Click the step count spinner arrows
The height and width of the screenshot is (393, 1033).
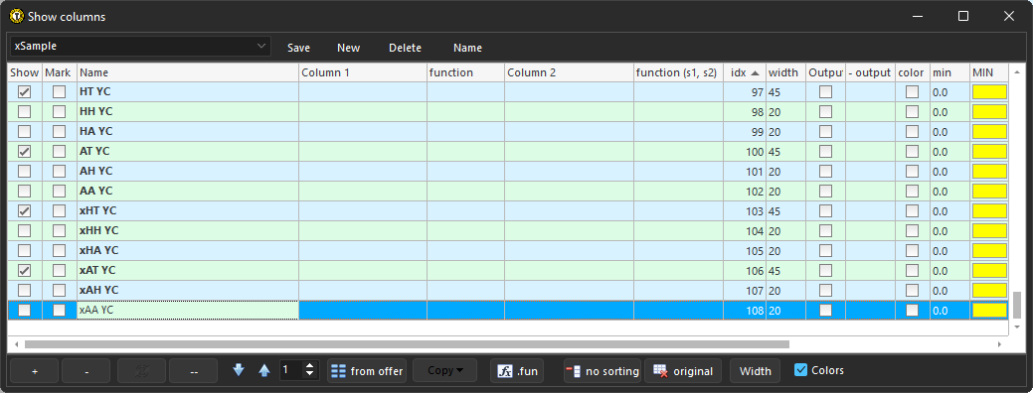310,370
